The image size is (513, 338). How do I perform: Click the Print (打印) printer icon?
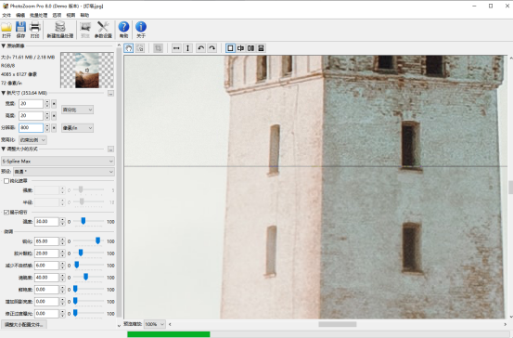[x=34, y=27]
